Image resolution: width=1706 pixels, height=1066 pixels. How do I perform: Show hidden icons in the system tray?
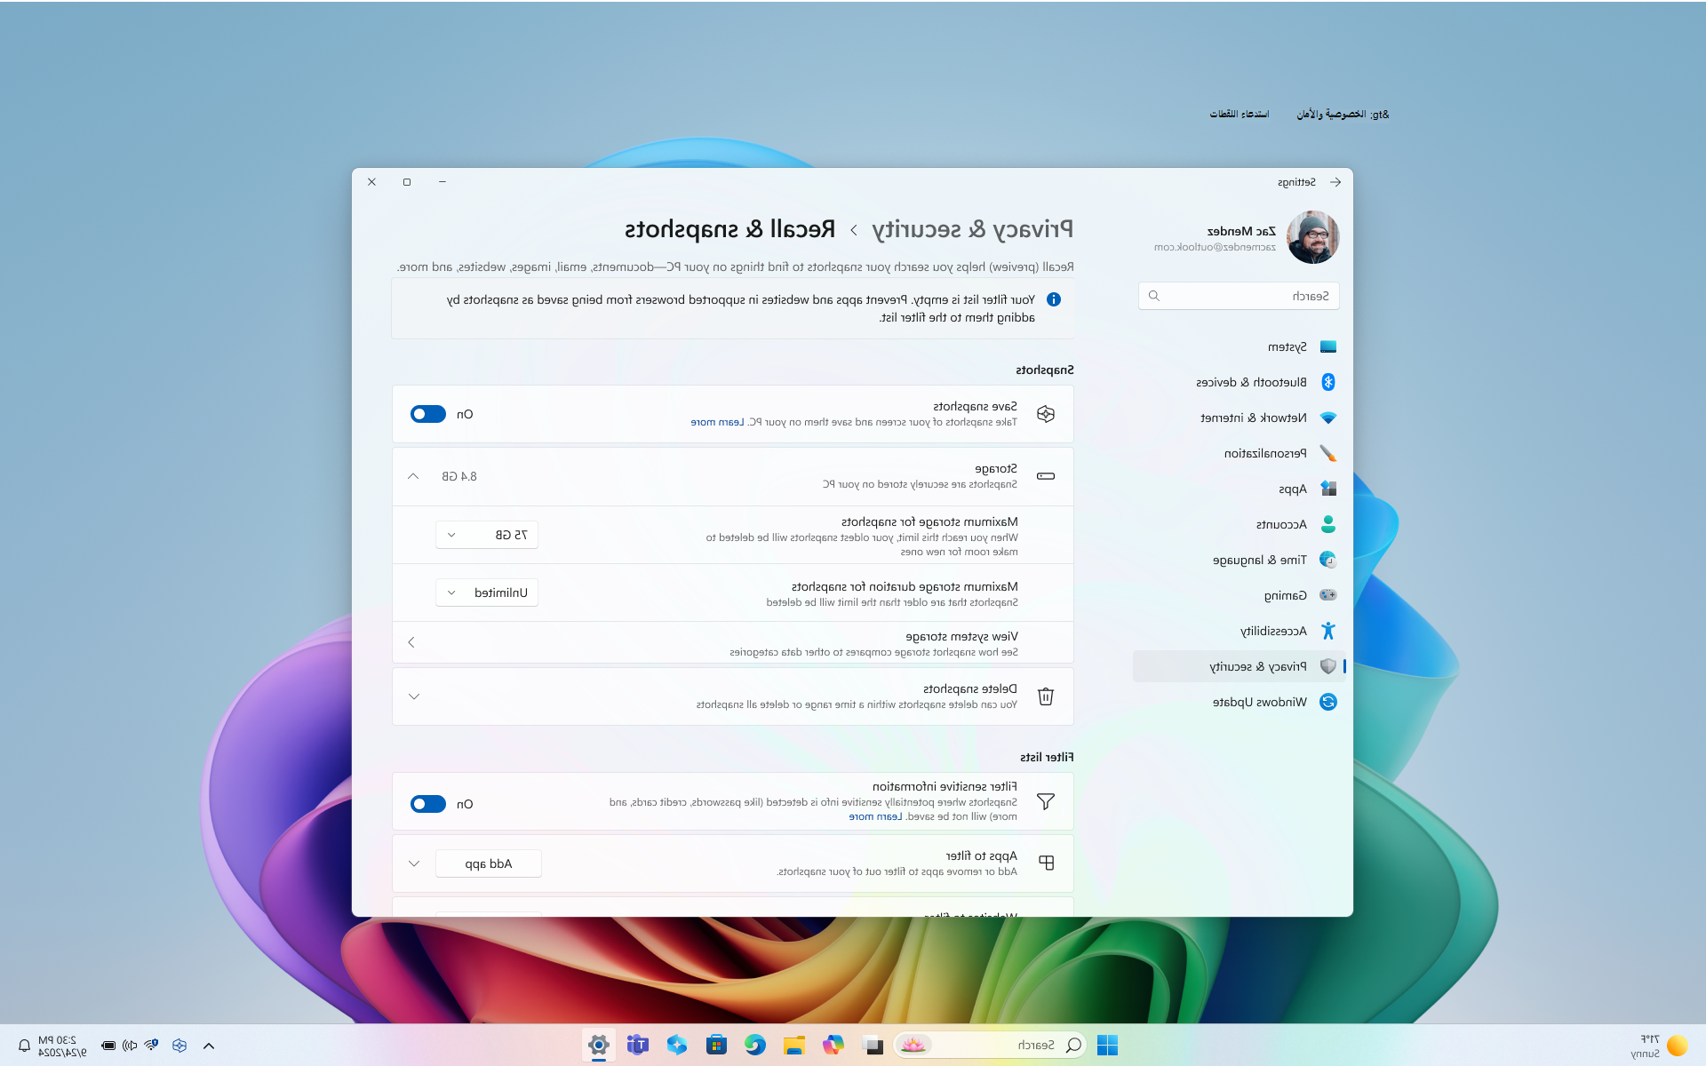pyautogui.click(x=209, y=1046)
